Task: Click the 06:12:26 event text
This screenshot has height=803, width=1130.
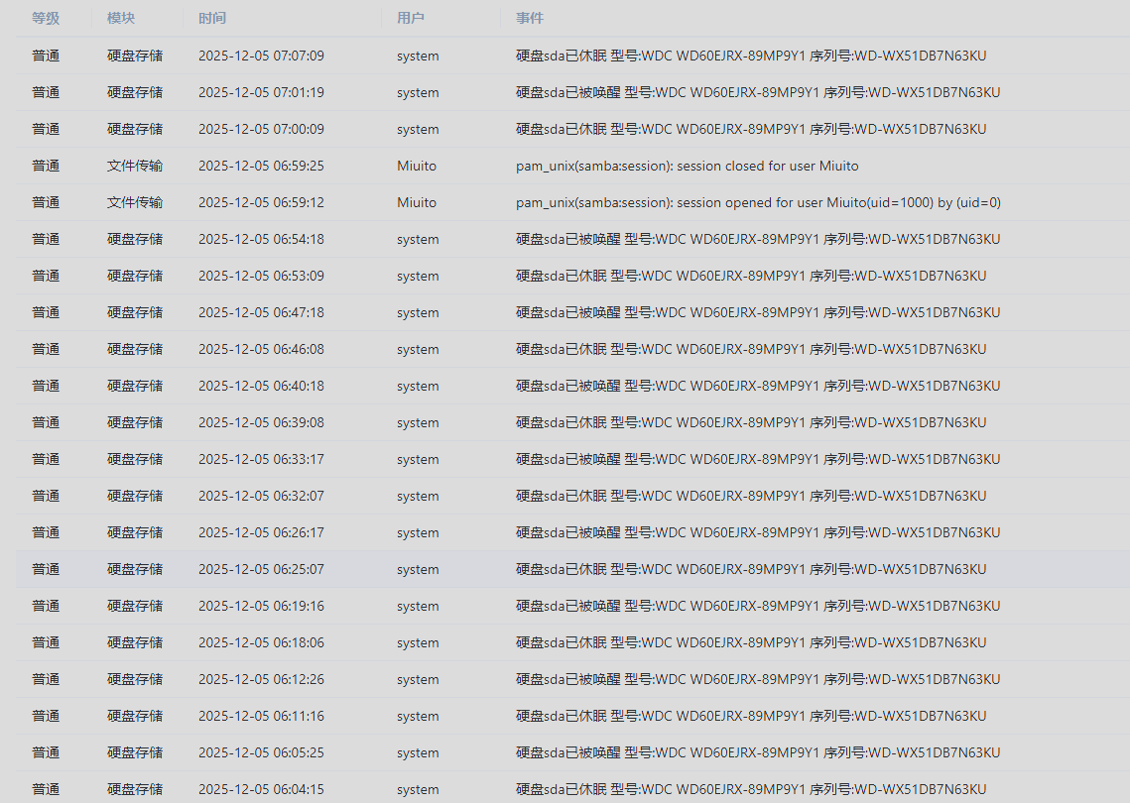Action: (x=758, y=679)
